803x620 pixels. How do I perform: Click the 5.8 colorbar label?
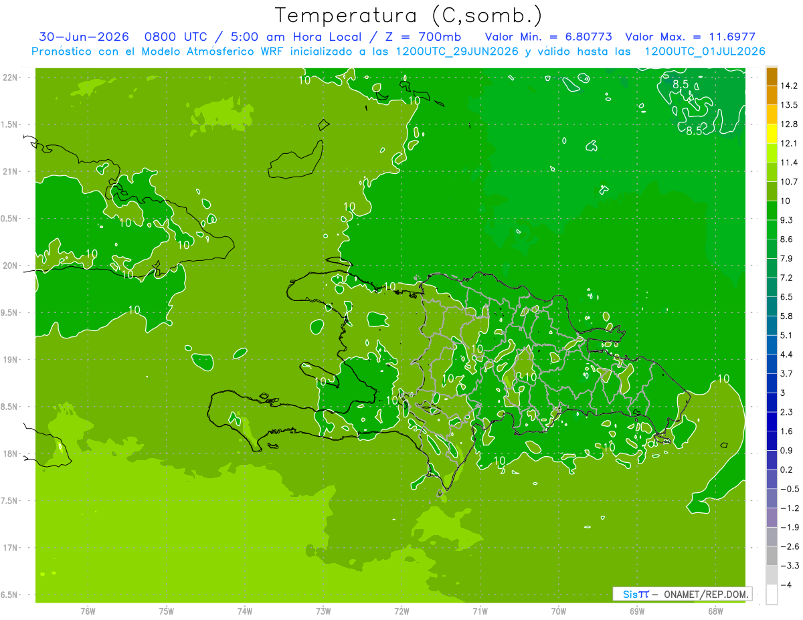(x=787, y=316)
